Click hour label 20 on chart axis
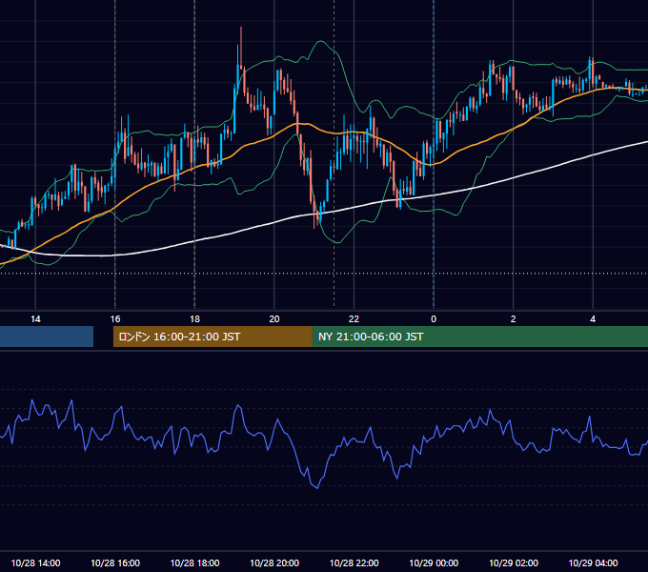Image resolution: width=648 pixels, height=572 pixels. (x=274, y=319)
